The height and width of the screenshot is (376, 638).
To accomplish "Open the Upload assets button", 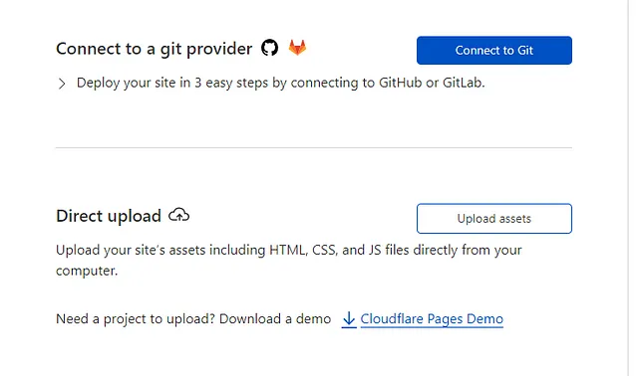I will pyautogui.click(x=494, y=219).
